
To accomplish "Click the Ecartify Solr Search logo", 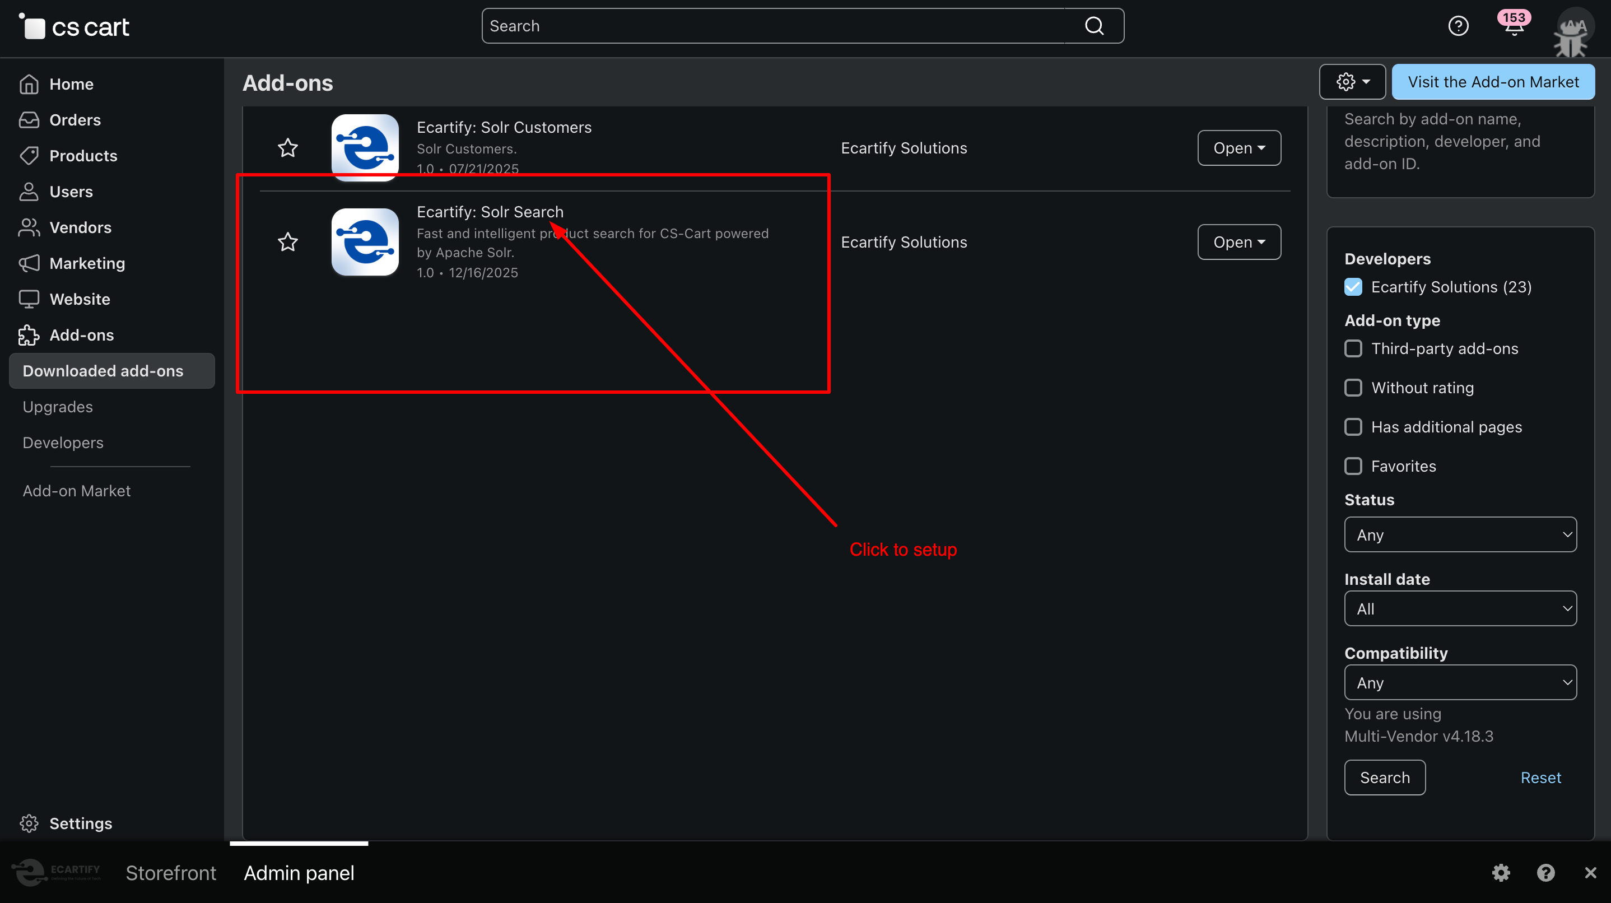I will coord(365,241).
